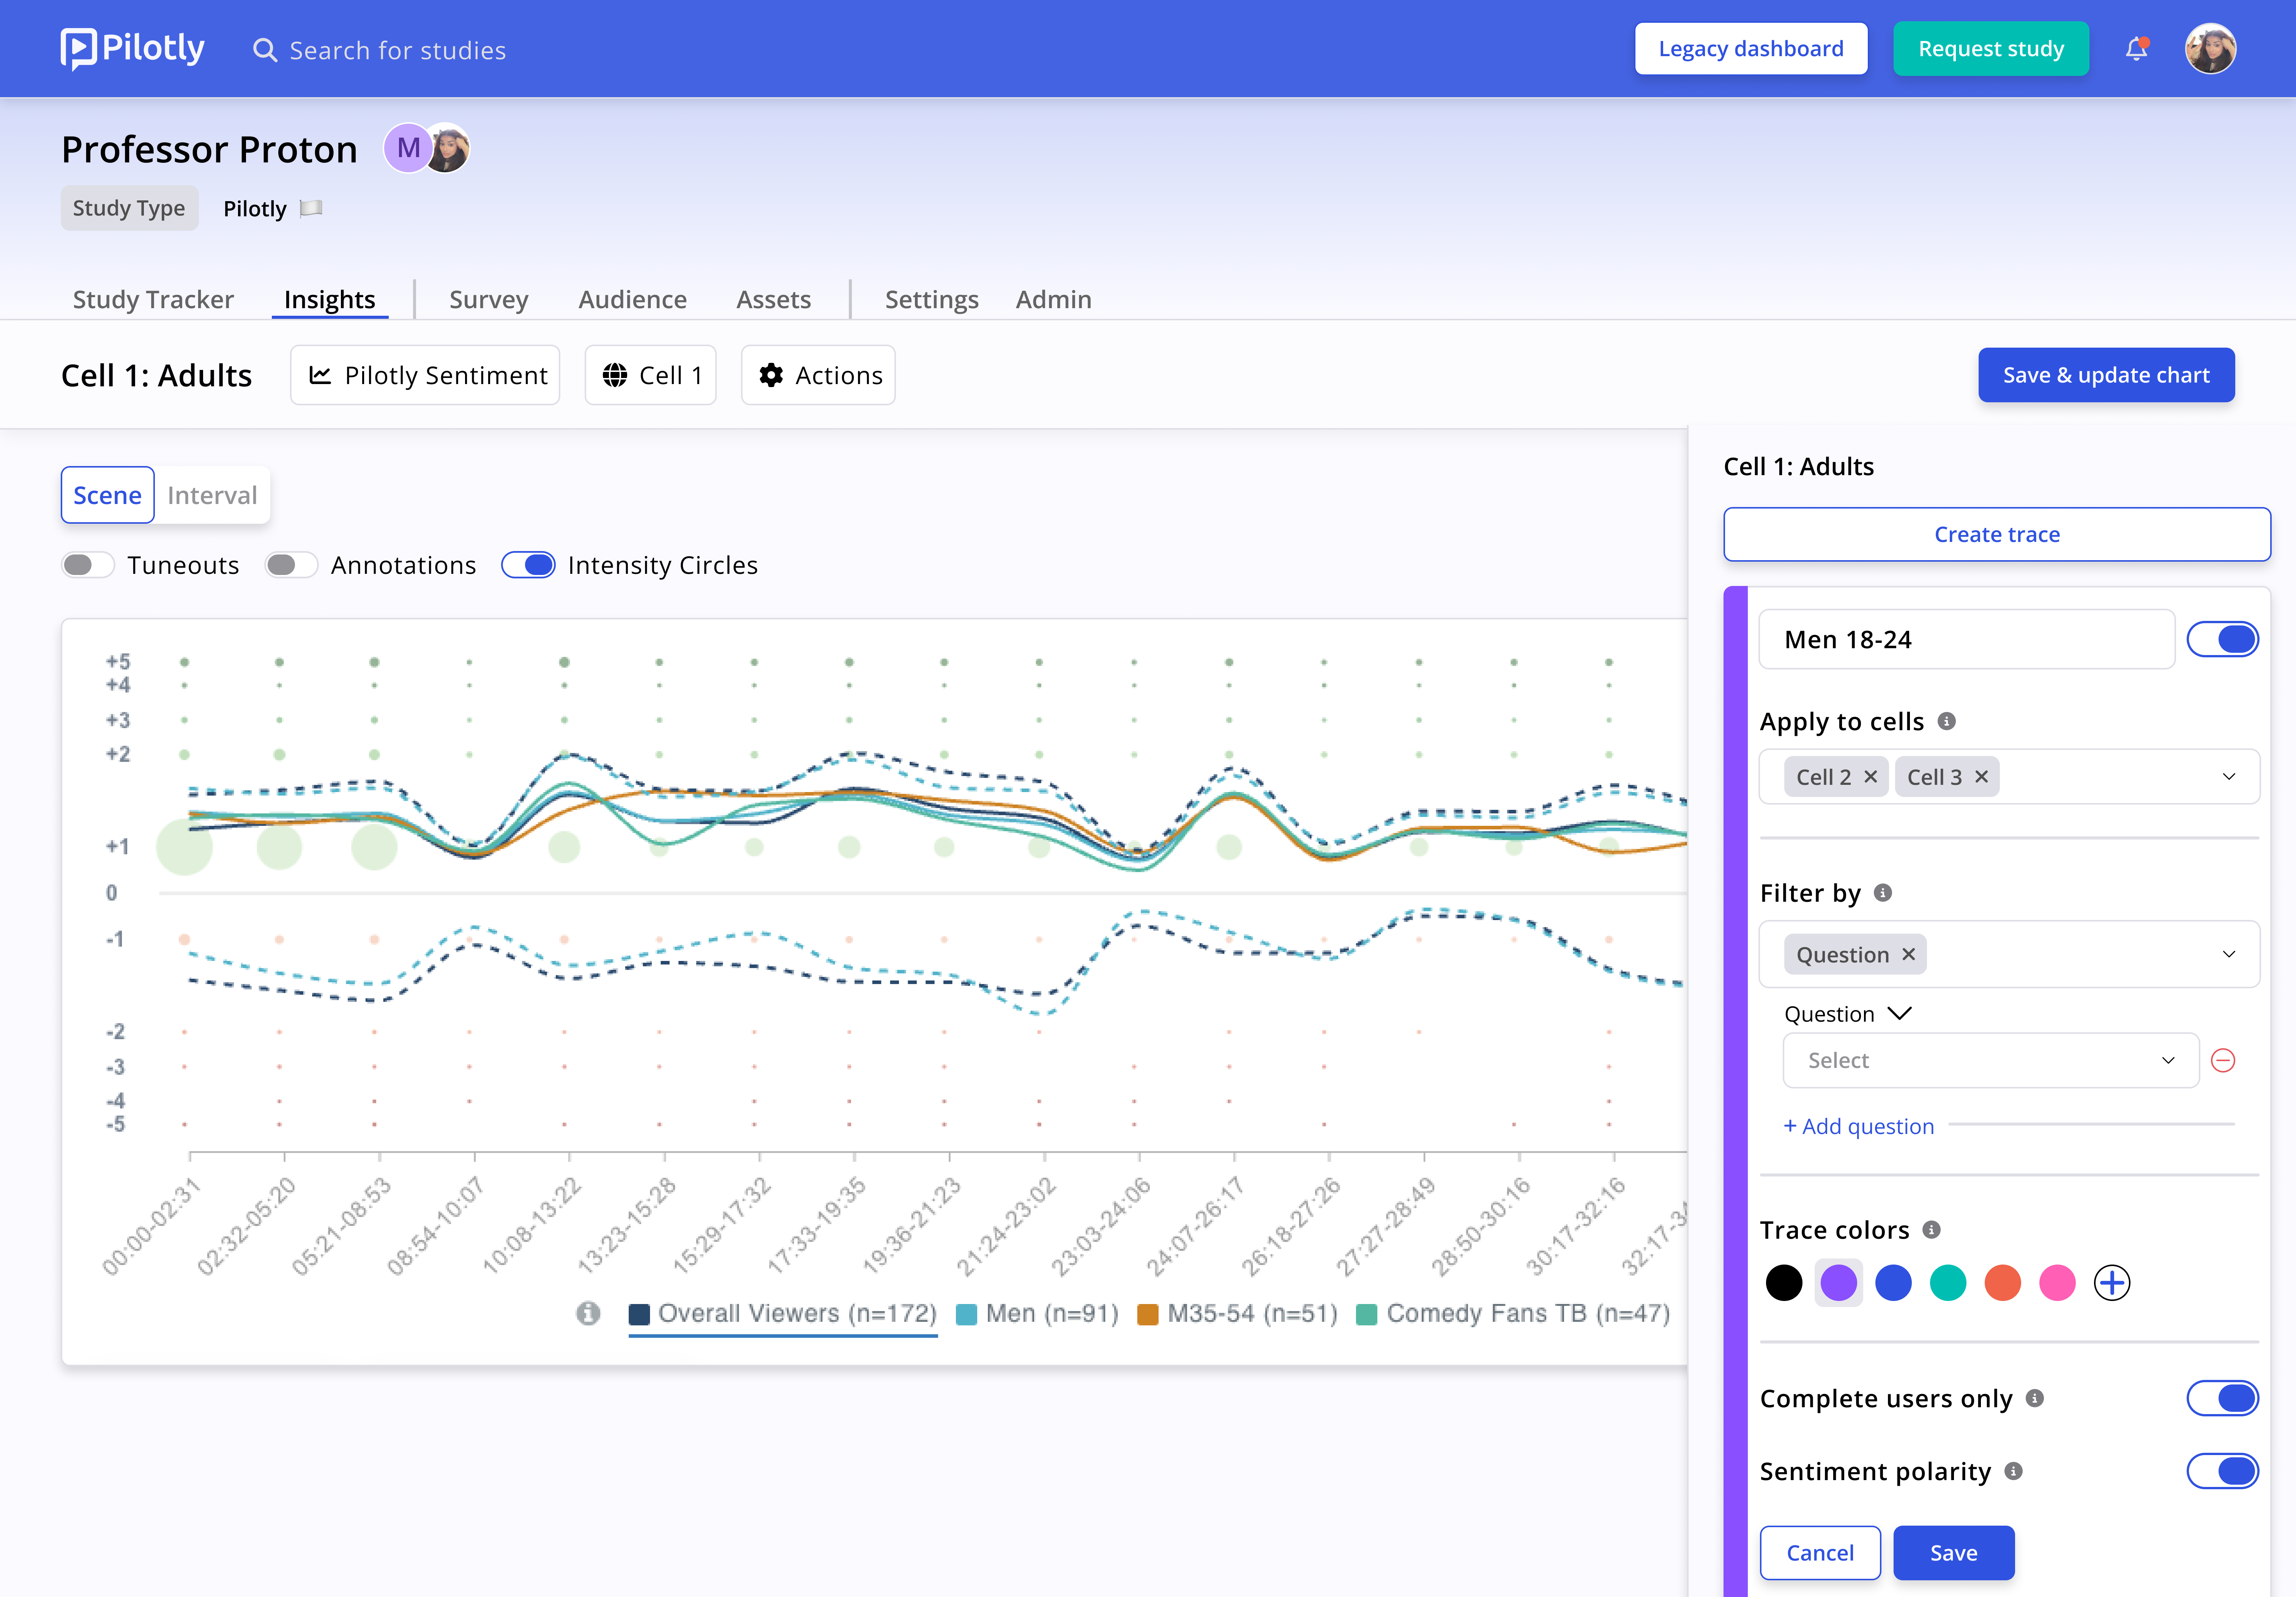Open the Audience tab

click(633, 299)
